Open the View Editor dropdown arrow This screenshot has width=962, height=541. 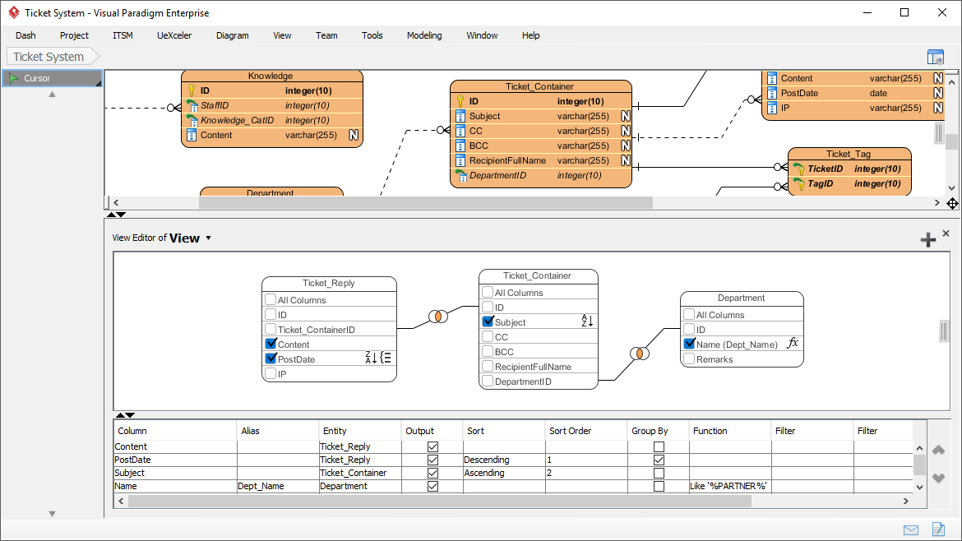(208, 238)
